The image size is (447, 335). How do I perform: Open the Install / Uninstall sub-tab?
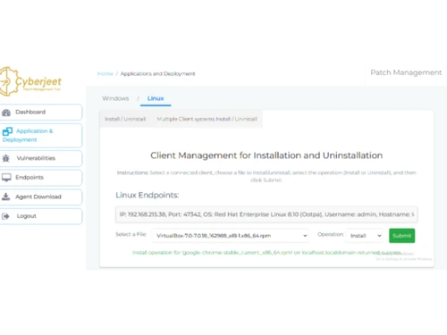pyautogui.click(x=125, y=119)
